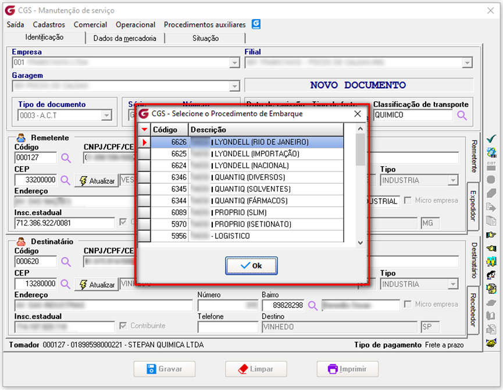
Task: Click the right-pointing hand icon
Action: click(x=491, y=235)
